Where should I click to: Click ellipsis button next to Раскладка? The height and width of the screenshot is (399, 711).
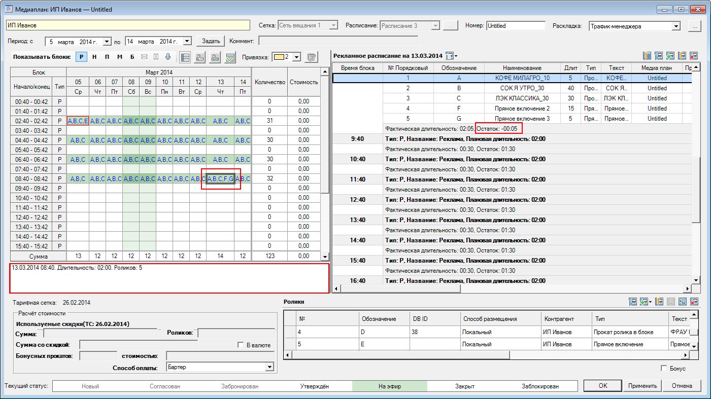(x=694, y=26)
